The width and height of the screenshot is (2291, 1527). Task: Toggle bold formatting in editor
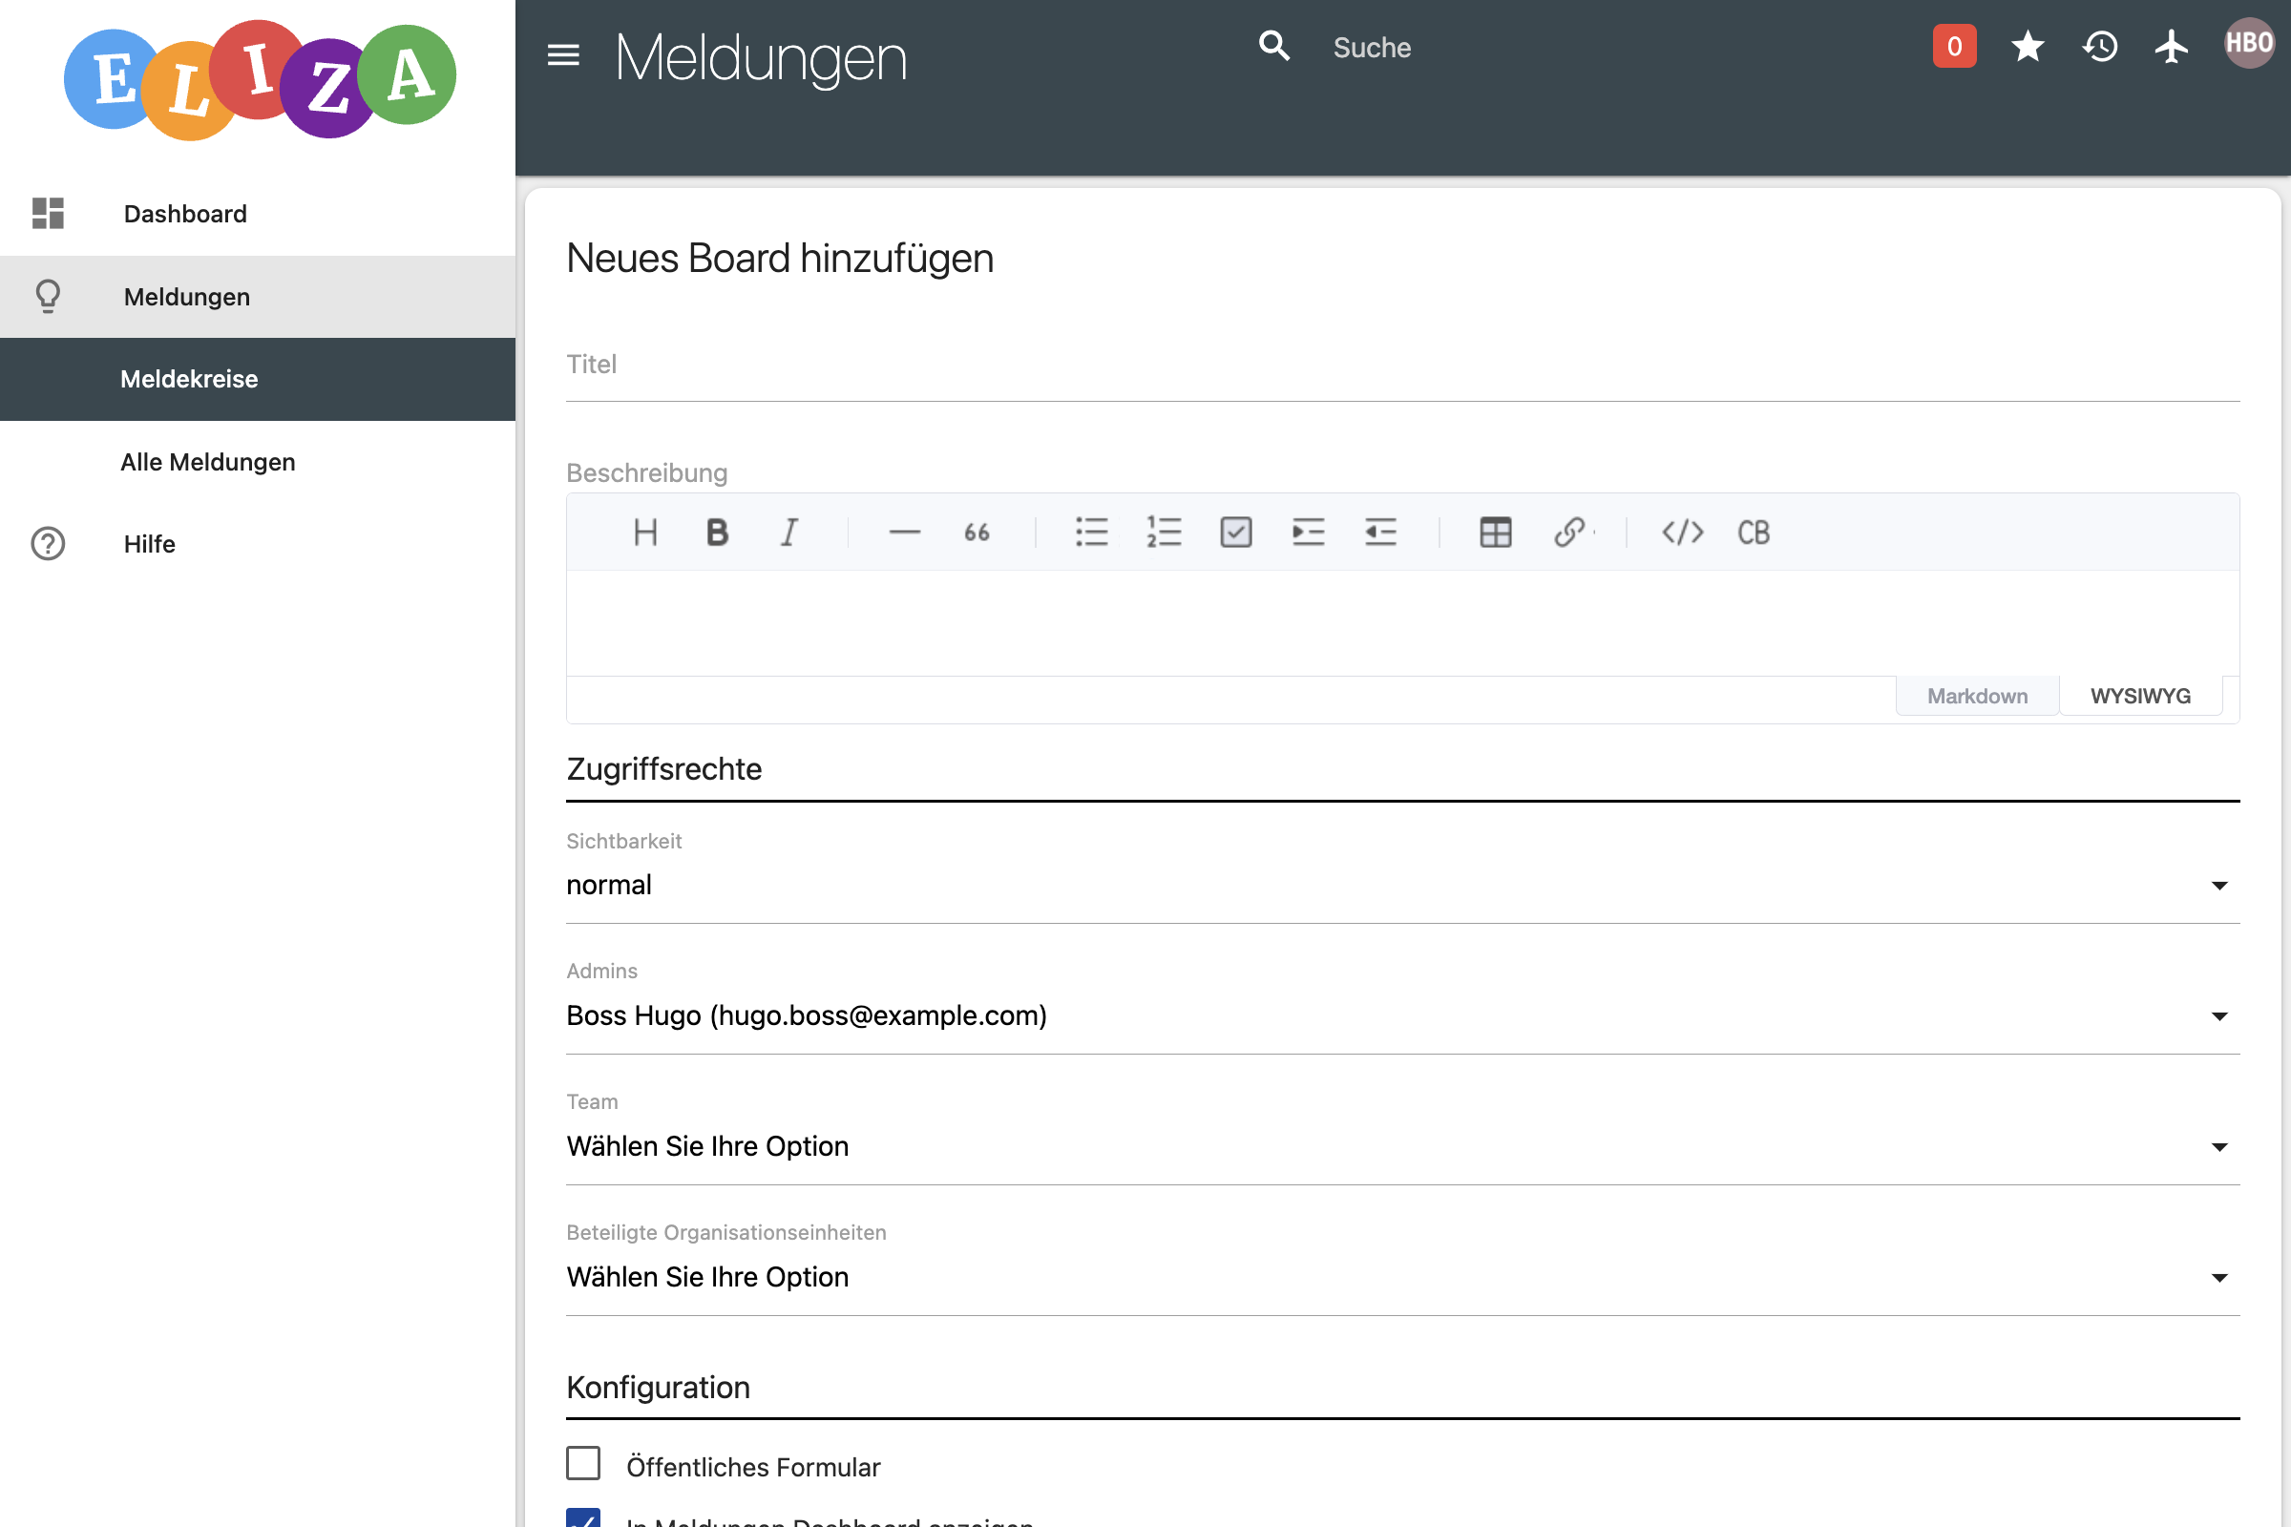[717, 533]
